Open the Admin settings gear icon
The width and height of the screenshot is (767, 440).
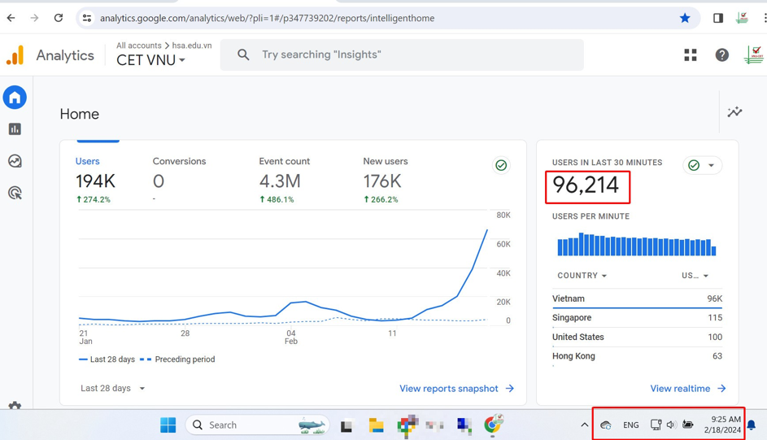click(15, 405)
